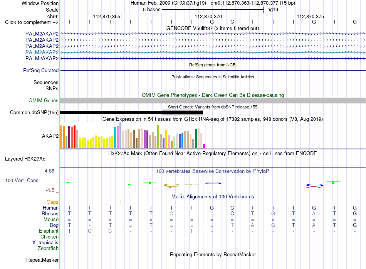Click the olive G logo in conservation track

click(171, 186)
